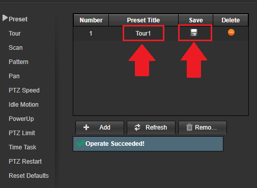Select PTZ Restart option
This screenshot has height=188, width=257.
(25, 162)
